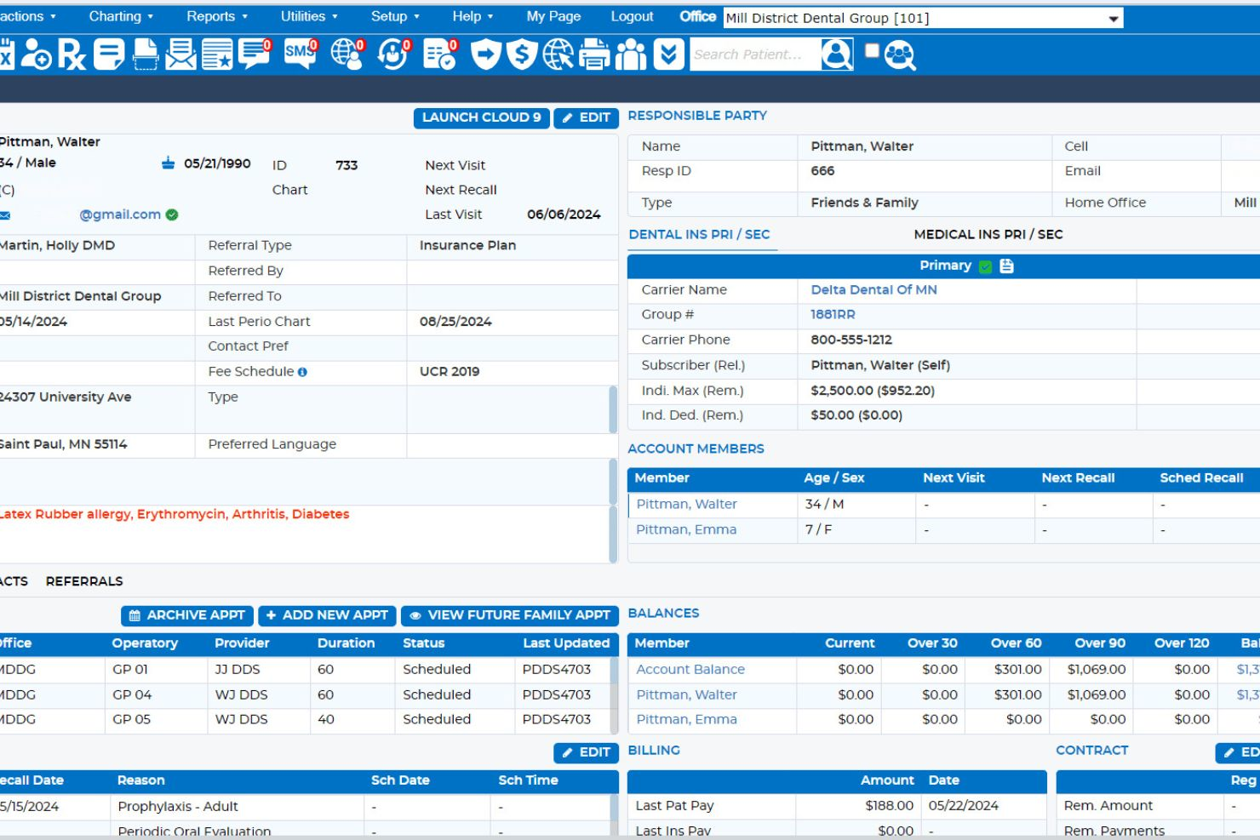This screenshot has width=1260, height=840.
Task: Open Pittman, Walter in Account Members
Action: tap(686, 504)
